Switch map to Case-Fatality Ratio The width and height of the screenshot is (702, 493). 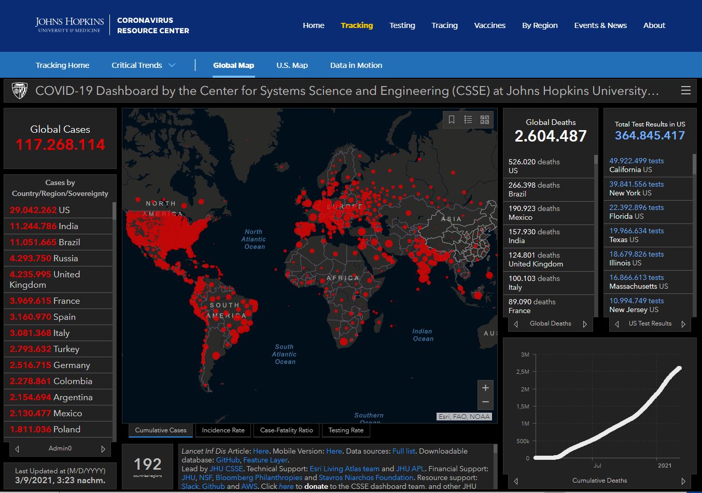[287, 430]
